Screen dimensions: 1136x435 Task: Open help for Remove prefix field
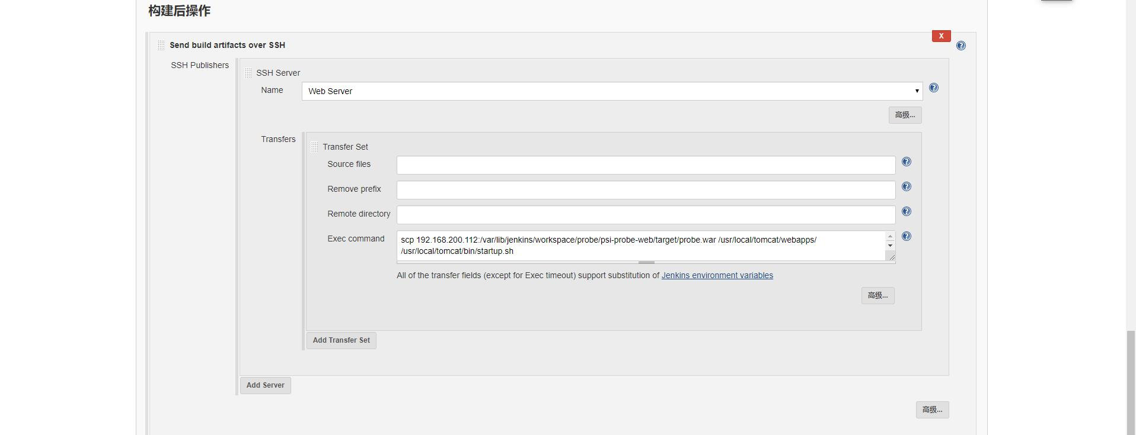pyautogui.click(x=907, y=186)
